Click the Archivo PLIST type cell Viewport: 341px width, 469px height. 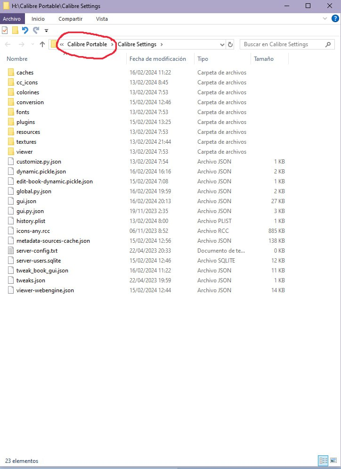[215, 221]
